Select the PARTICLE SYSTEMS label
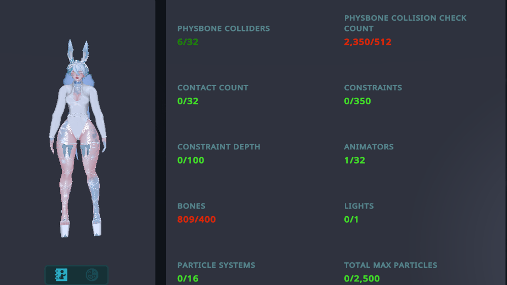 [216, 265]
